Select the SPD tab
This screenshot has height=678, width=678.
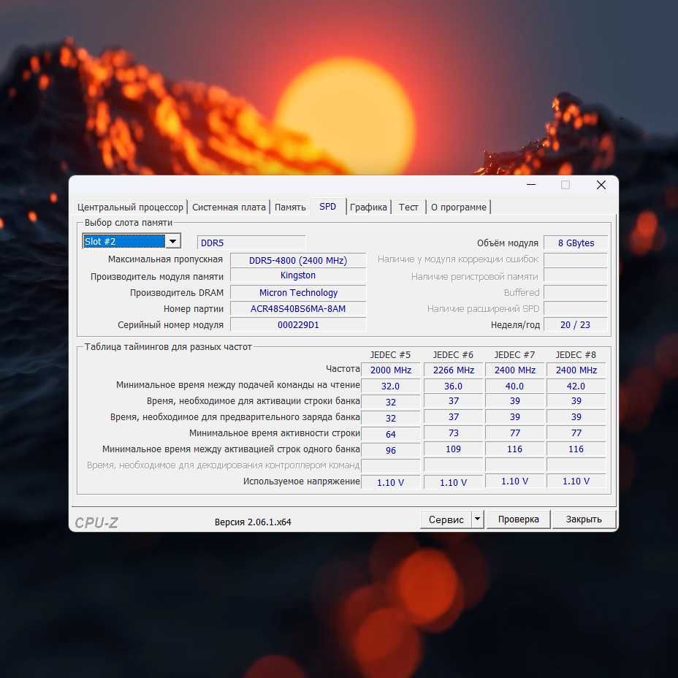click(328, 206)
